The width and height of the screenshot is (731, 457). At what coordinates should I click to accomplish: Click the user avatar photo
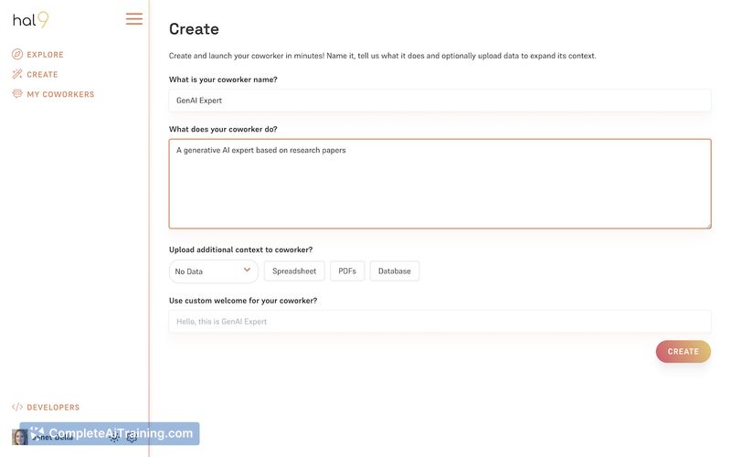[x=19, y=437]
